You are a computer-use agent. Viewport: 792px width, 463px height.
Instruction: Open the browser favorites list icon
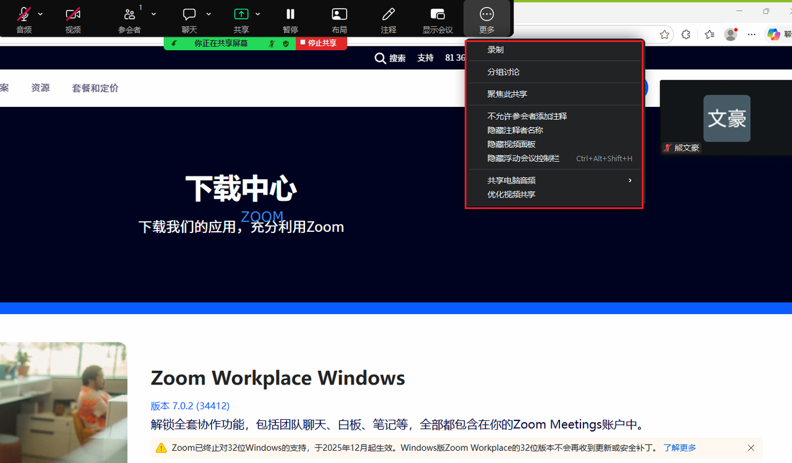709,35
